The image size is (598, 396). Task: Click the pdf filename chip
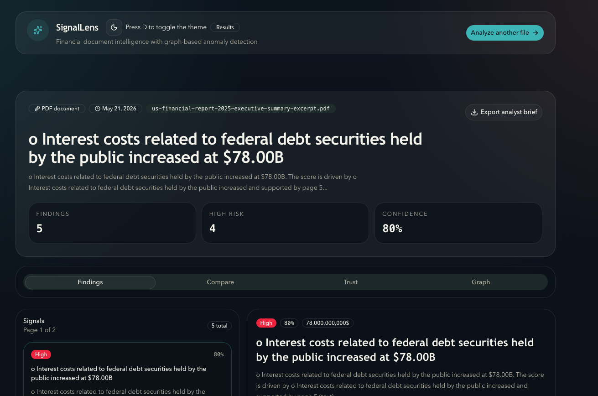point(241,109)
